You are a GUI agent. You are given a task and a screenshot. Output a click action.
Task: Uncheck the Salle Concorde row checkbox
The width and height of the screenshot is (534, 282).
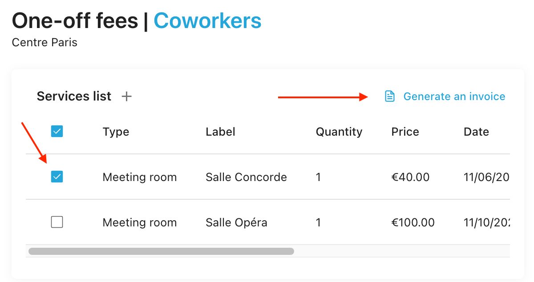[x=57, y=177]
